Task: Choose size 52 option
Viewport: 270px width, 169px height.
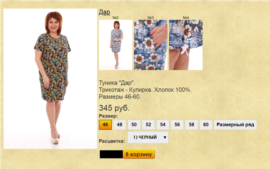Action: click(x=149, y=125)
